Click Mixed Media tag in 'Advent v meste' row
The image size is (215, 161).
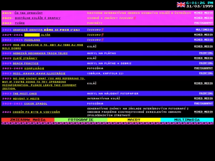203,99
